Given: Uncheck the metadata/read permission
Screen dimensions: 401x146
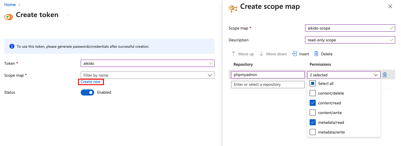Looking at the screenshot, I should coord(312,122).
